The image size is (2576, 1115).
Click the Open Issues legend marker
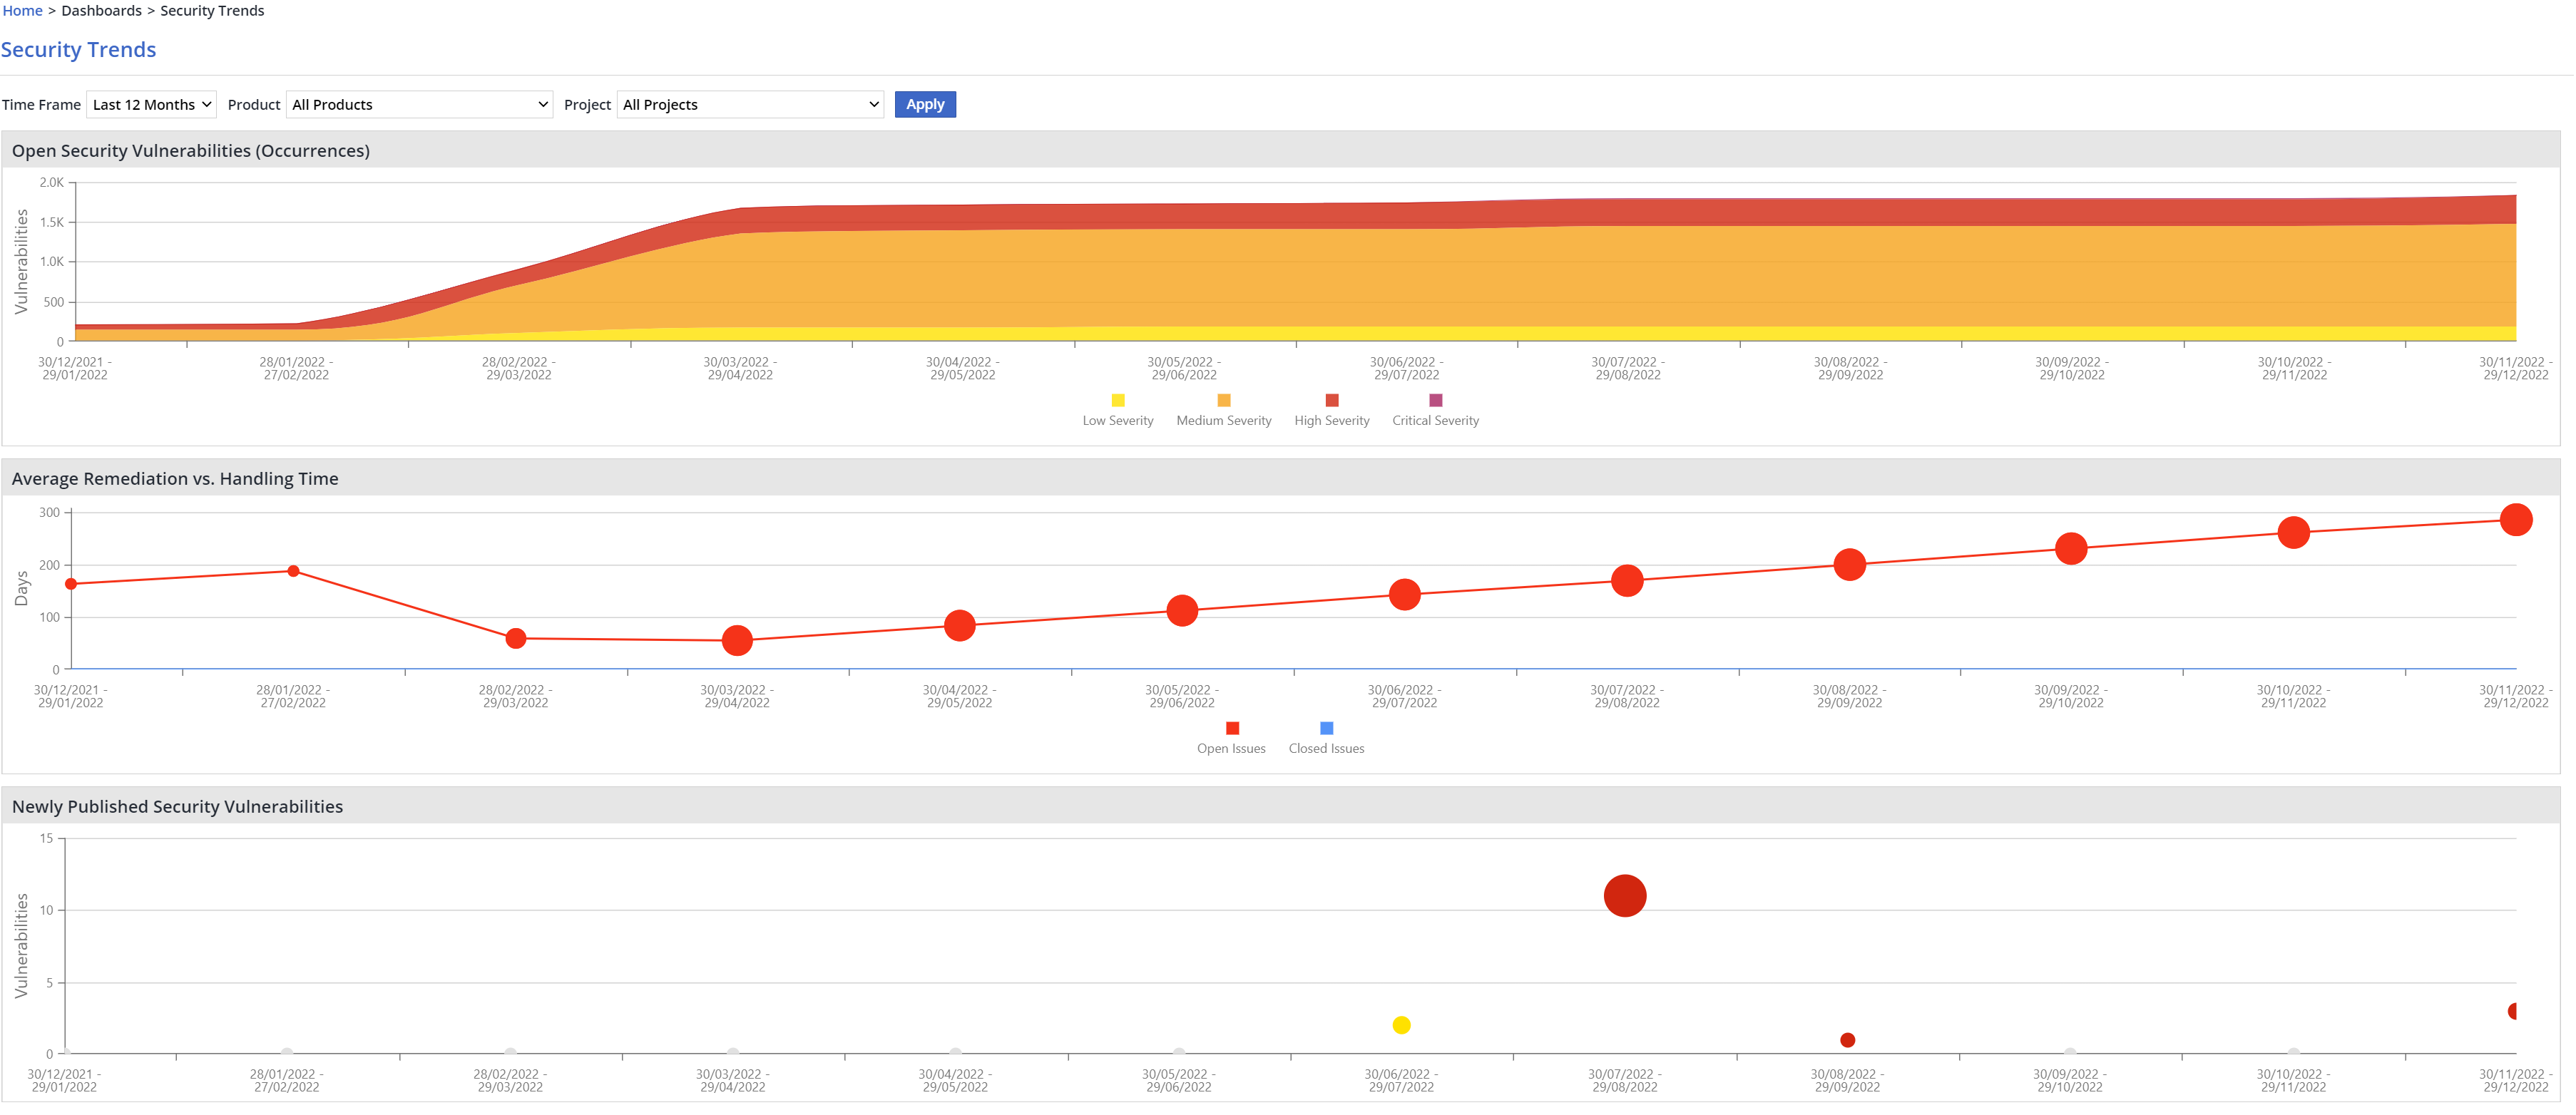tap(1232, 729)
